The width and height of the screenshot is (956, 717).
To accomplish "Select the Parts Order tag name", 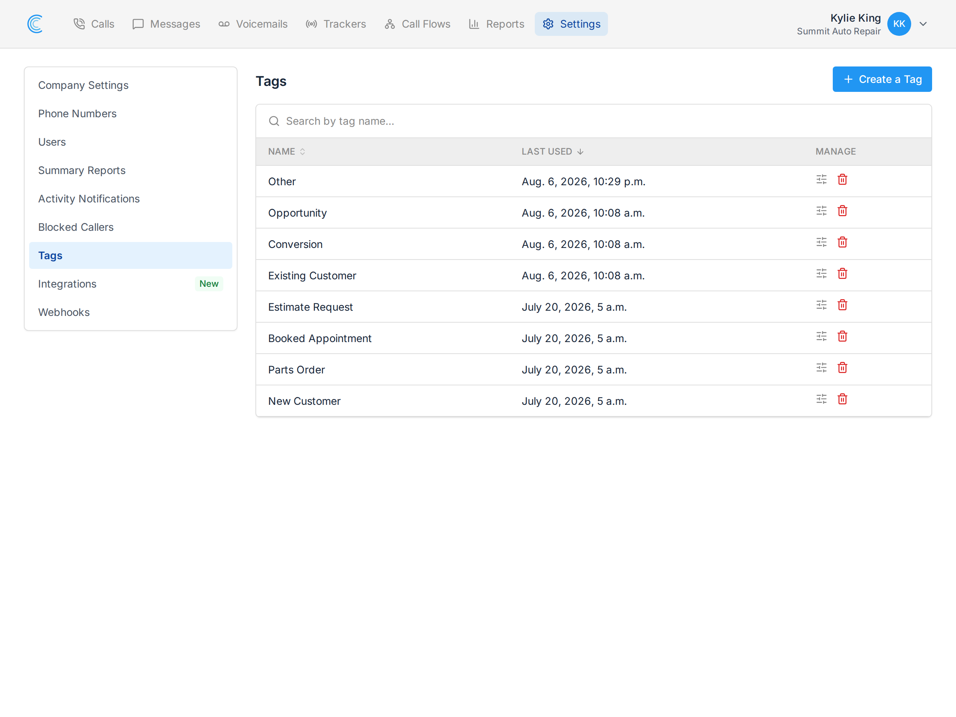I will click(297, 370).
